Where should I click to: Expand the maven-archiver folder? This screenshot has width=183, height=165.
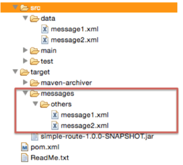(x=25, y=82)
